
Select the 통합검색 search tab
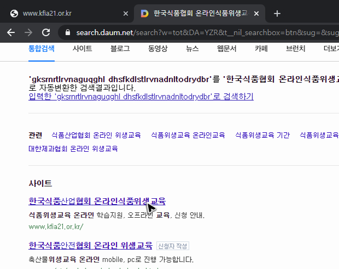(41, 49)
